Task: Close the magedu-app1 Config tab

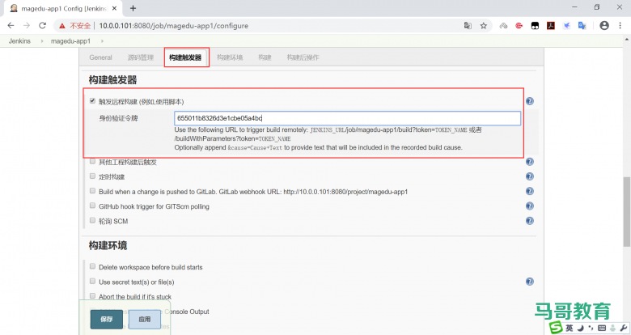Action: coord(114,8)
